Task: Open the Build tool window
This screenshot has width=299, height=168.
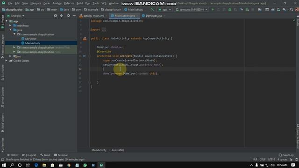Action: point(45,155)
